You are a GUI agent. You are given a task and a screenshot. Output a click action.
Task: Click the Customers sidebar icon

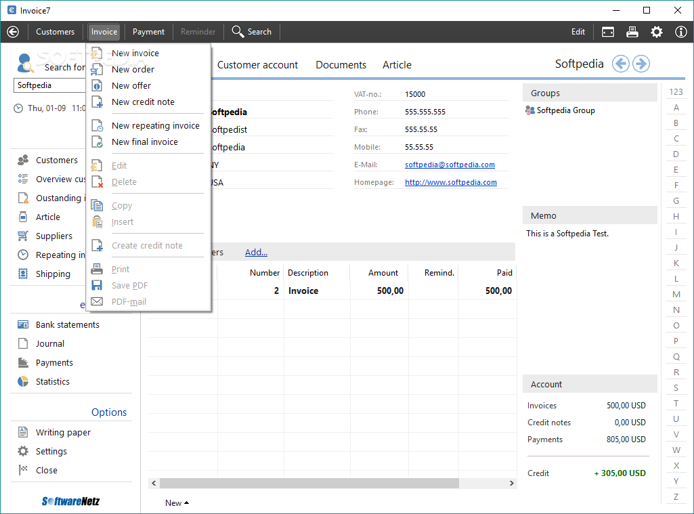click(23, 160)
